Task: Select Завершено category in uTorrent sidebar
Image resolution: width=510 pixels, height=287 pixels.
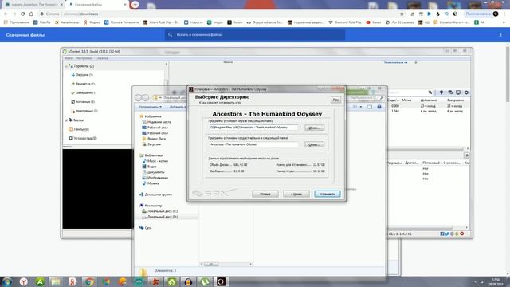Action: 84,92
